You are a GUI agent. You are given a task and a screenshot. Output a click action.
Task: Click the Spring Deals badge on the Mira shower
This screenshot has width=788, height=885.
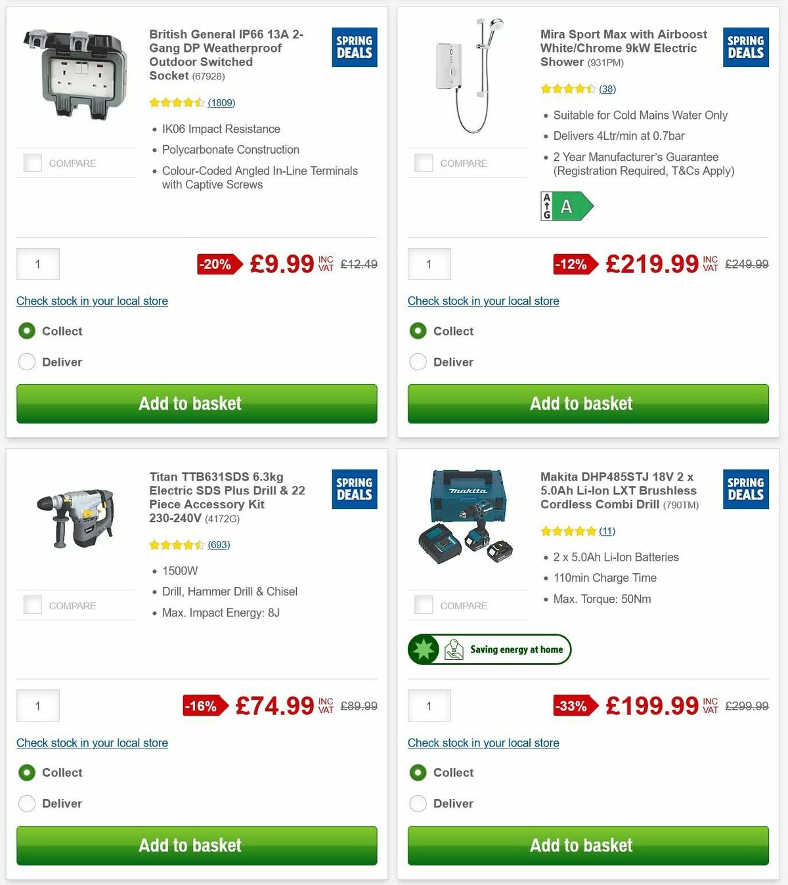(x=745, y=47)
